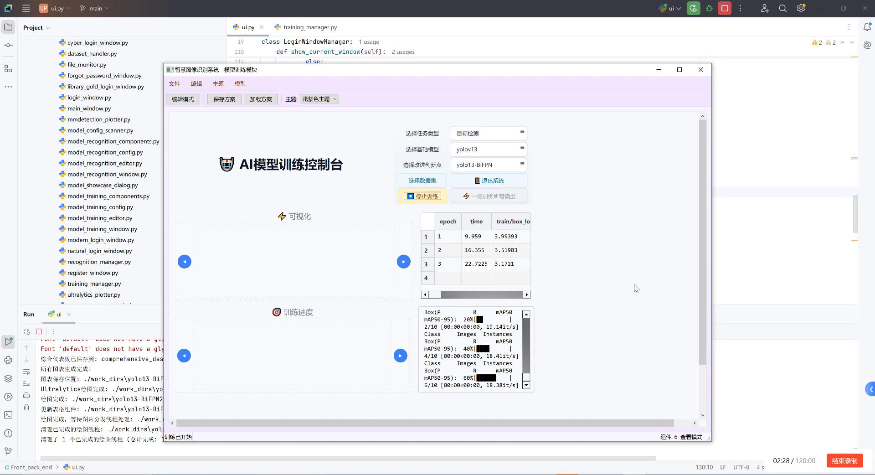The image size is (875, 475).
Task: Open the yolov13 base model dropdown
Action: tap(489, 149)
